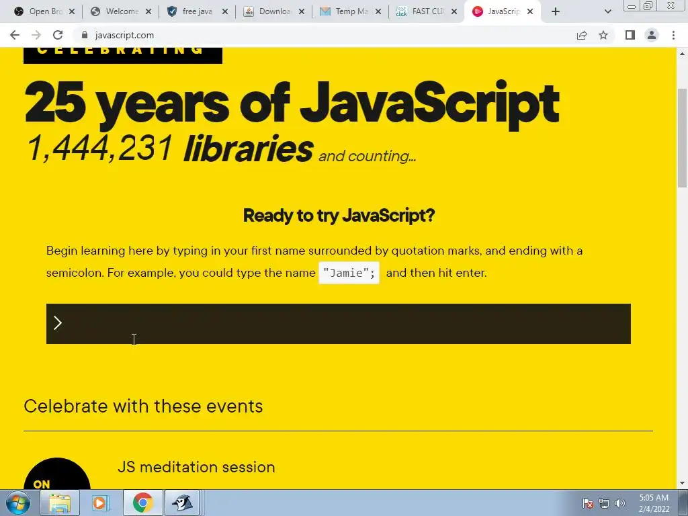Open the bird app on taskbar

coord(183,503)
